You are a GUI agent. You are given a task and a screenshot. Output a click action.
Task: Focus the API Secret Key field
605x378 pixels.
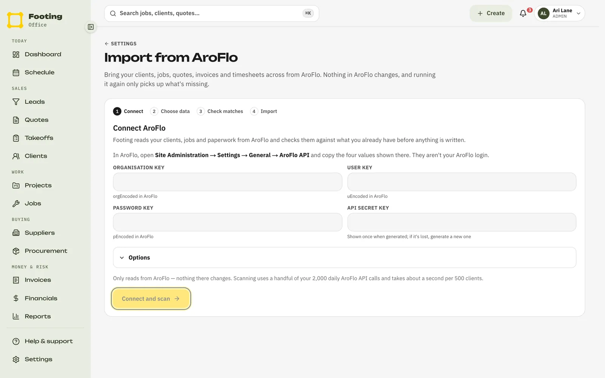click(x=462, y=222)
